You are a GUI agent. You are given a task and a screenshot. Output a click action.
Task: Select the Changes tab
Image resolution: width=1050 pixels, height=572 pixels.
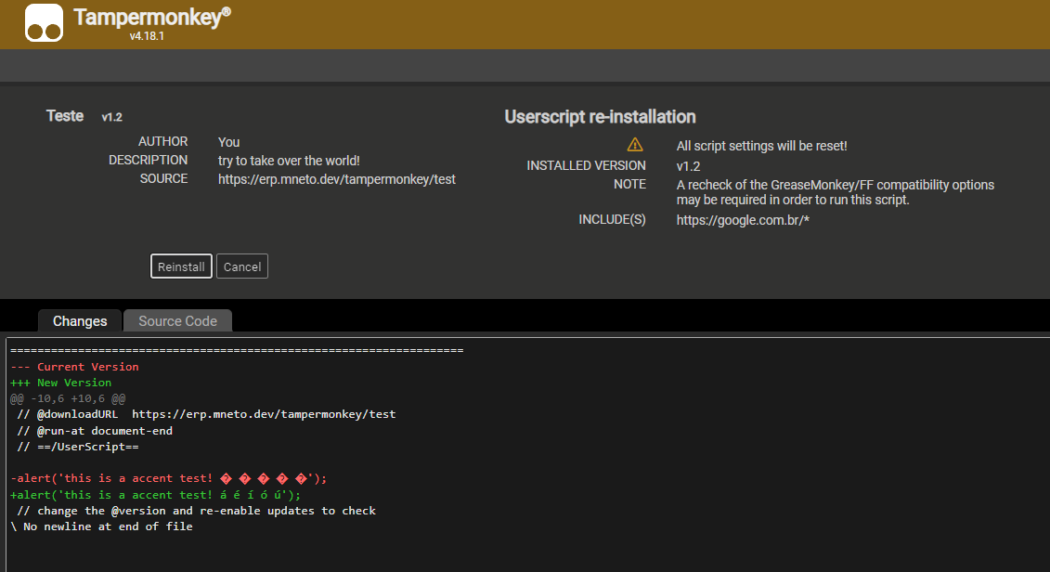[x=79, y=320]
